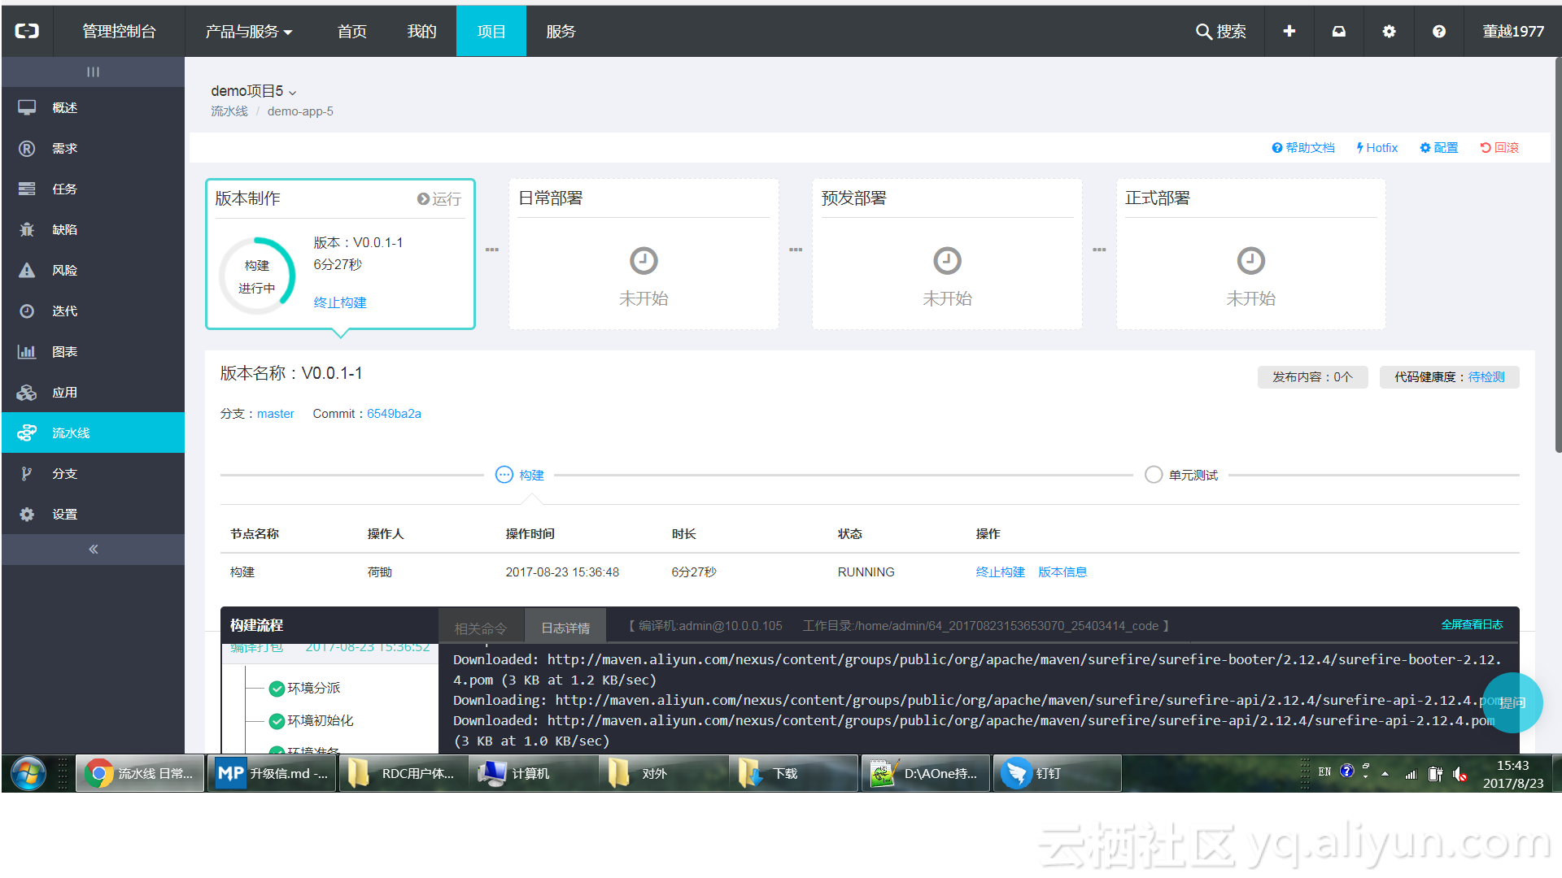Expand the demo项目5 project dropdown

[x=253, y=91]
